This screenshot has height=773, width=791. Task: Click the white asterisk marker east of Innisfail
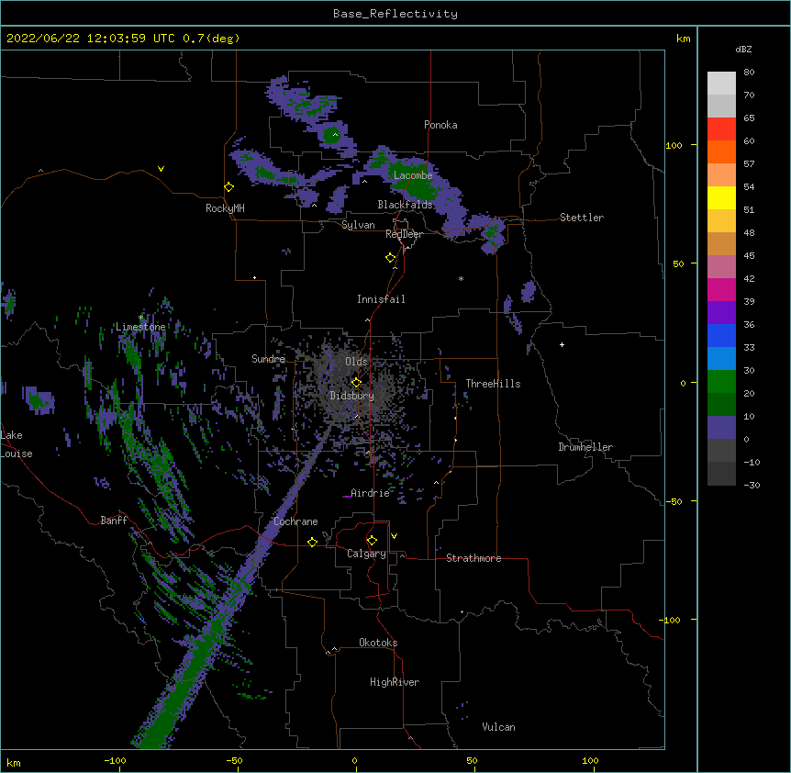coord(461,278)
